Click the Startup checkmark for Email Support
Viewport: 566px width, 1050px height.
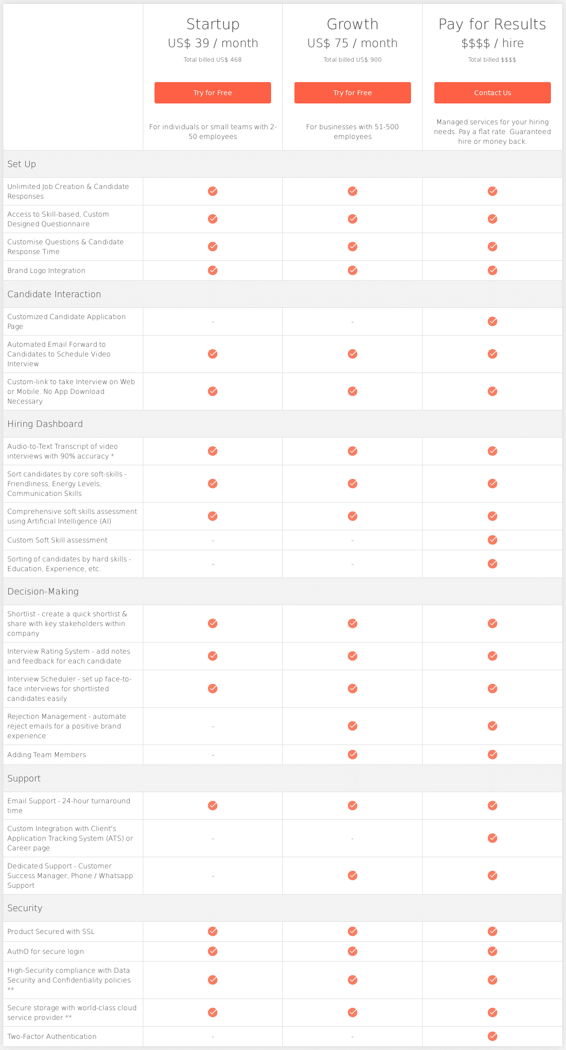[212, 805]
